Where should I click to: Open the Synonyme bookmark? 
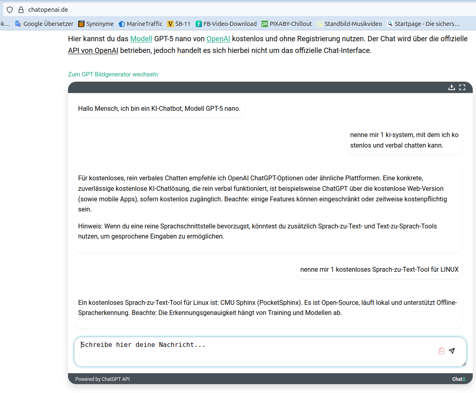coord(96,24)
